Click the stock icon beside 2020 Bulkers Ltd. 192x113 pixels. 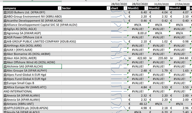tap(5, 12)
